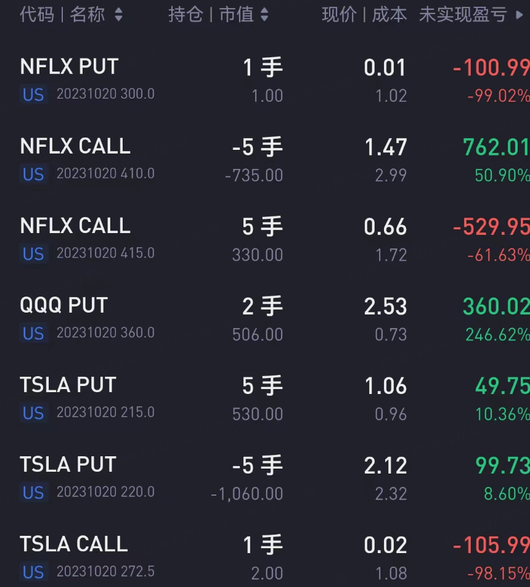Screen dimensions: 530x587
Task: Open the TSLA CALL 272.5 position
Action: 74,544
